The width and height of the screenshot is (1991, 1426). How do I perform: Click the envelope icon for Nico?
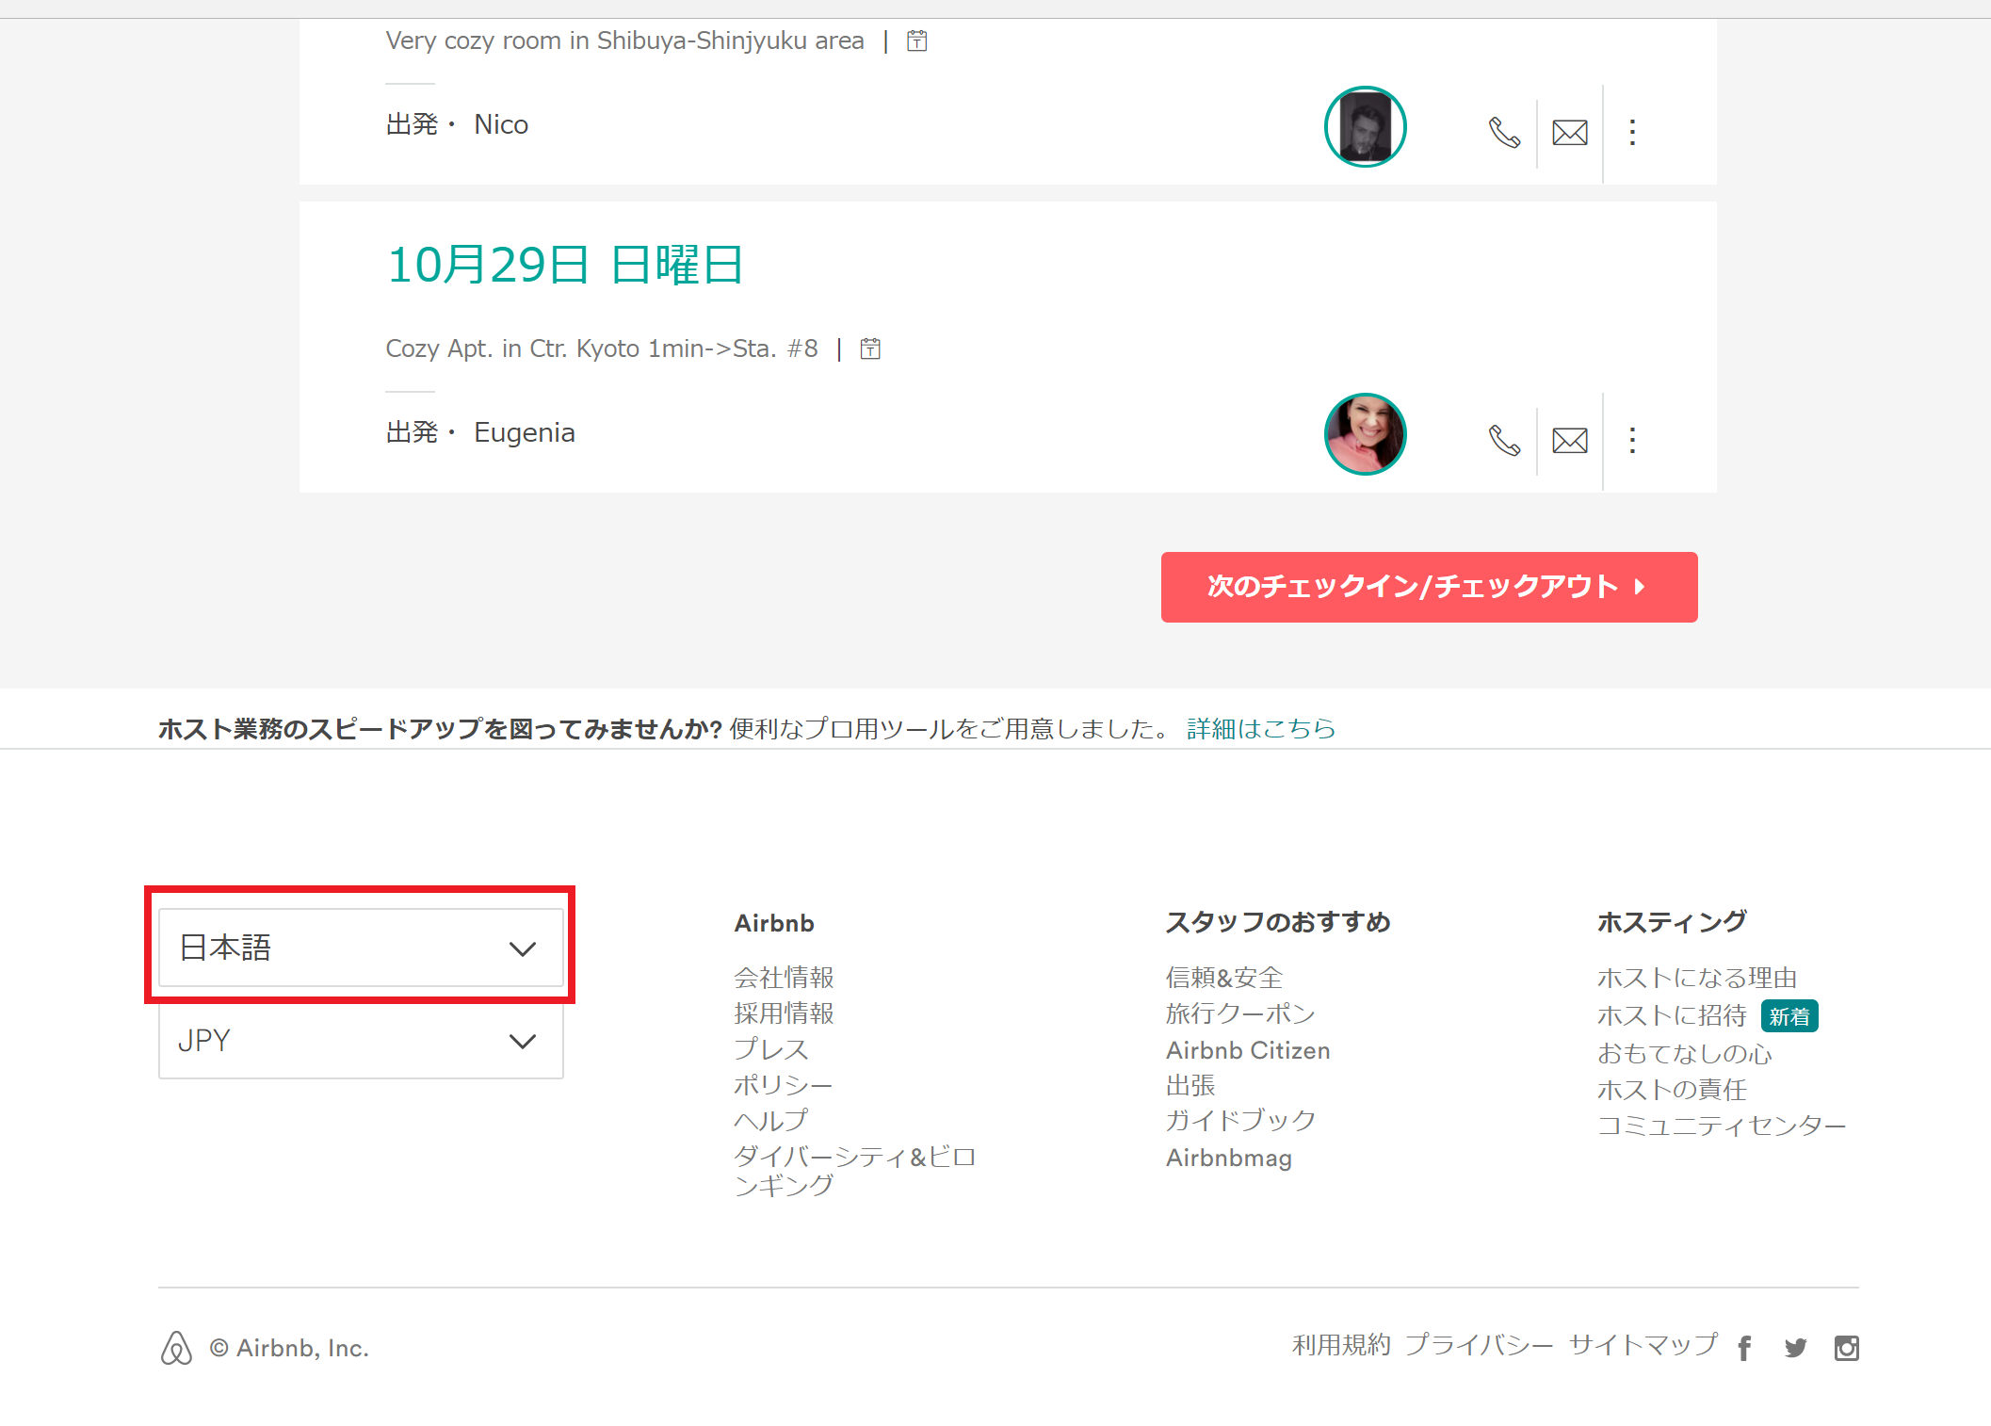1570,133
